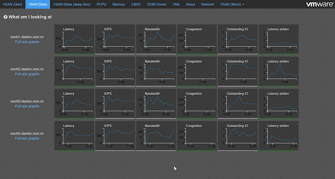Go to the Network tab
The width and height of the screenshot is (335, 179).
208,4
